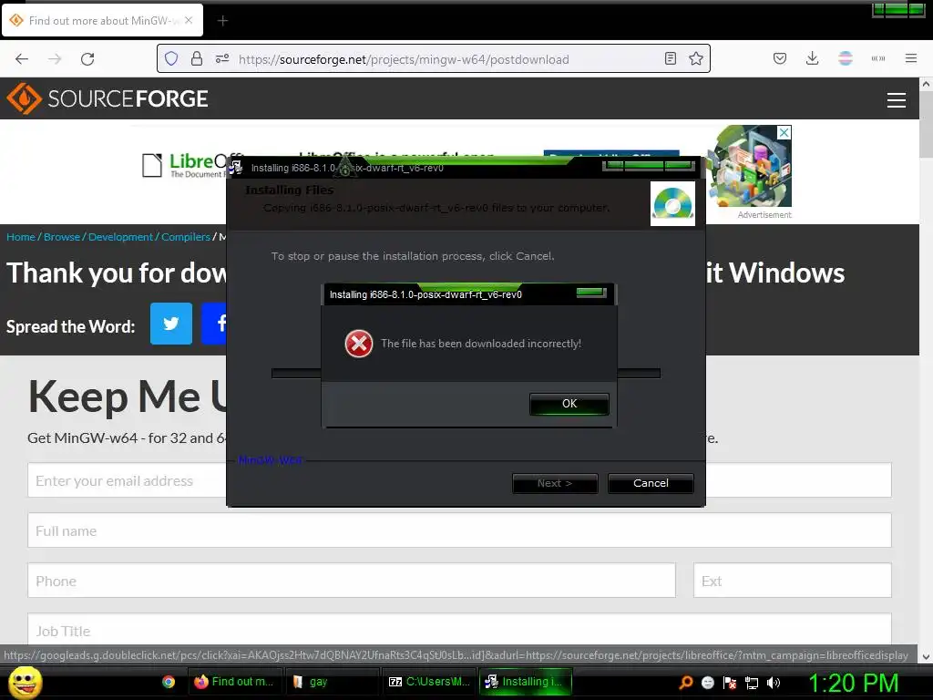The image size is (933, 700).
Task: Open the network tray icon
Action: coord(752,683)
